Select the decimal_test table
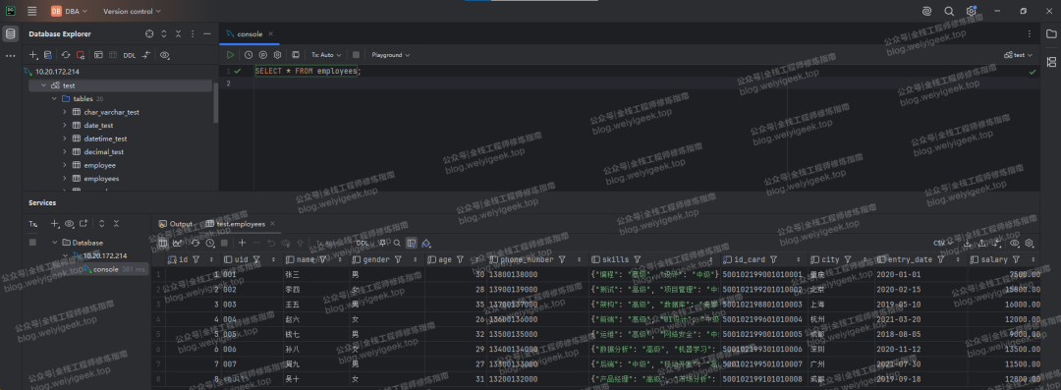The height and width of the screenshot is (390, 1061). point(103,152)
